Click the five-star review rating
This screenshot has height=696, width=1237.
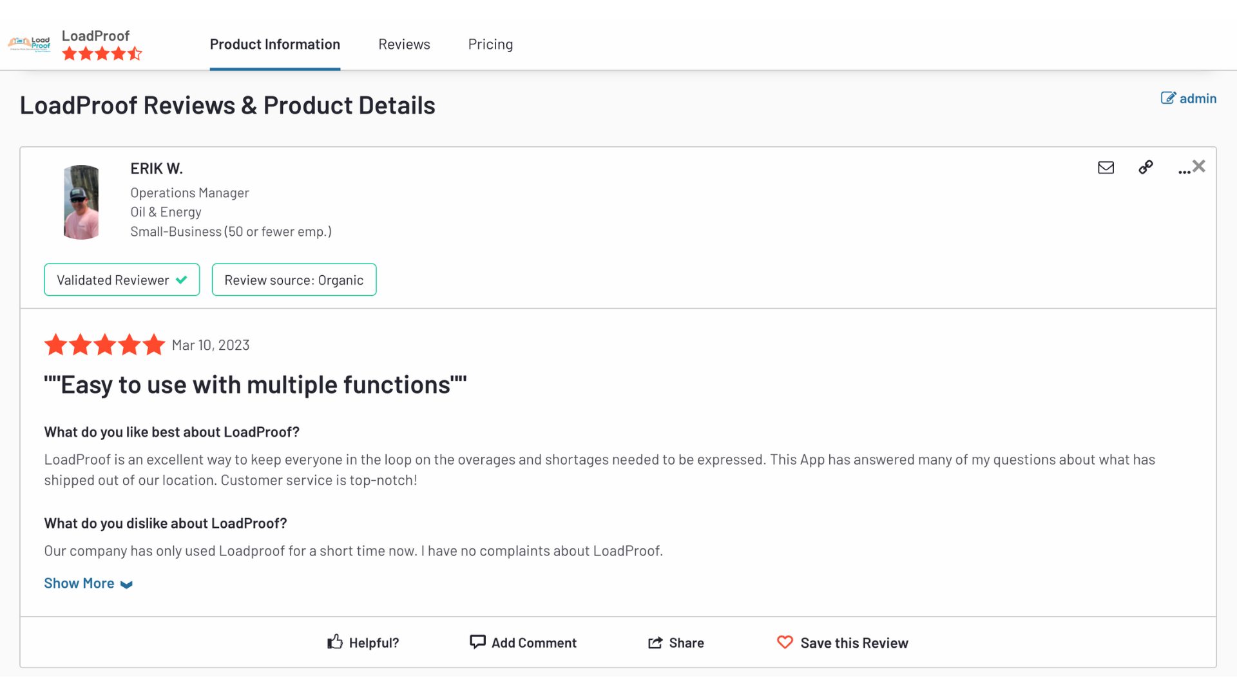coord(104,345)
